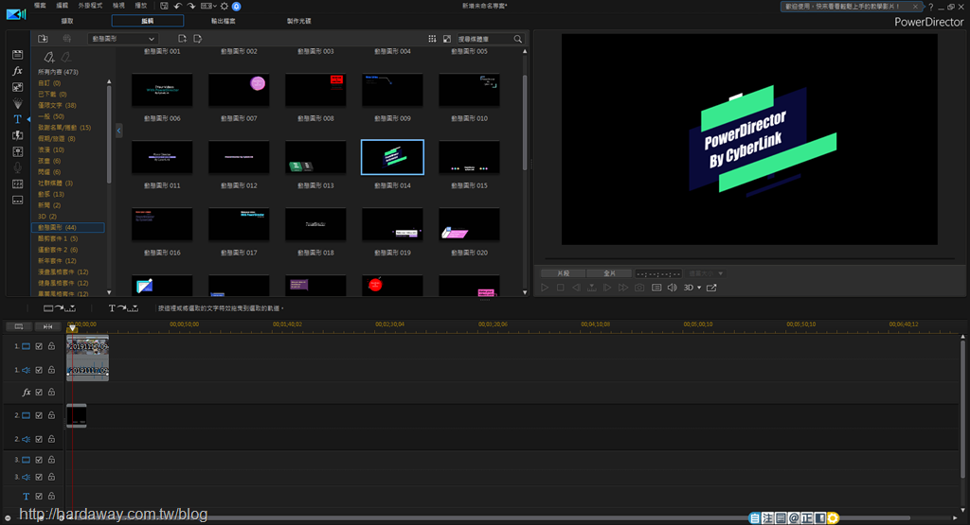Toggle enable checkbox for title T track
Viewport: 970px width, 525px height.
[x=39, y=496]
